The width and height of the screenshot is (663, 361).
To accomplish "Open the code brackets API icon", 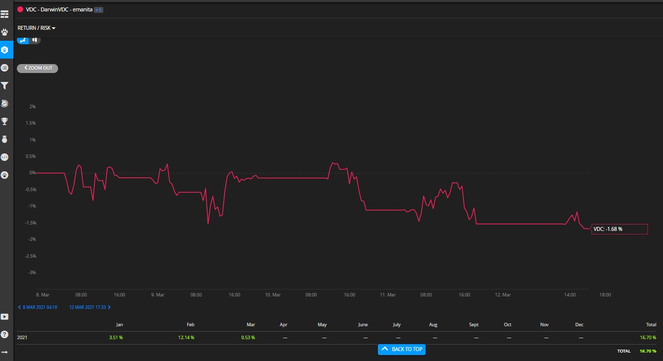I will [4, 157].
